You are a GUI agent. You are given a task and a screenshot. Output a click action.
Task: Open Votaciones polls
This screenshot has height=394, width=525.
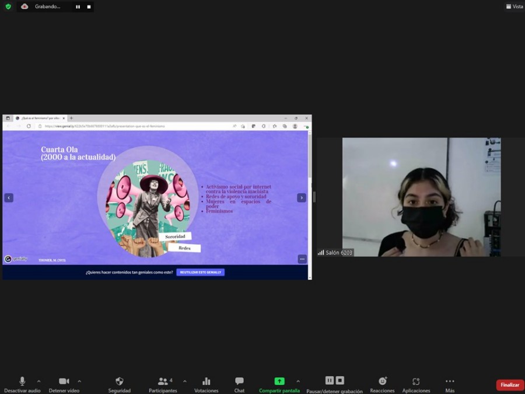tap(206, 385)
